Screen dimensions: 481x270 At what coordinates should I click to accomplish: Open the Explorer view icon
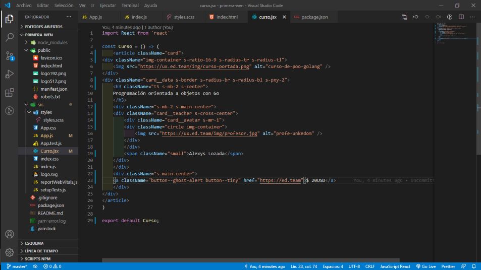(x=9, y=19)
